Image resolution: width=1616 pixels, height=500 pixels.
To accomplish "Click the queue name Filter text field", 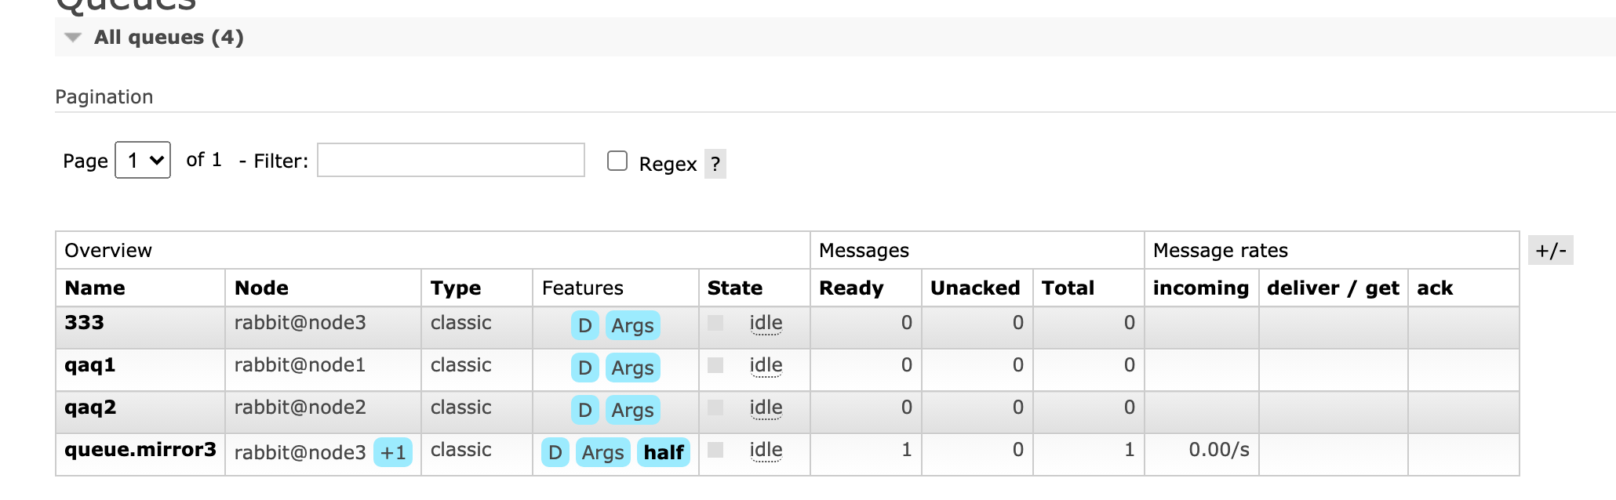I will (x=450, y=160).
